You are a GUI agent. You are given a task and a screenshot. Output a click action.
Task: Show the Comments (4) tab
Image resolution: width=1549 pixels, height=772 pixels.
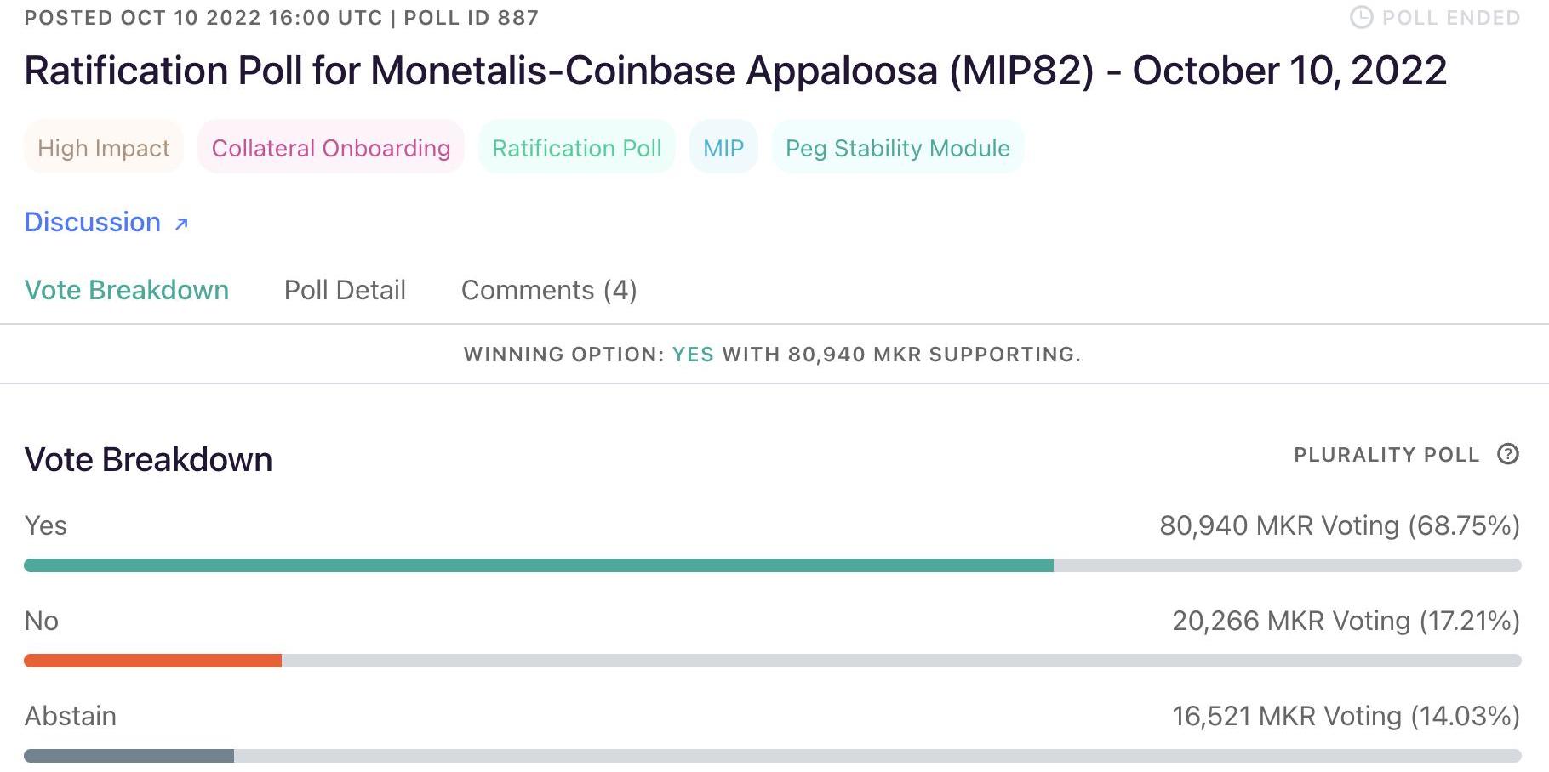[549, 290]
